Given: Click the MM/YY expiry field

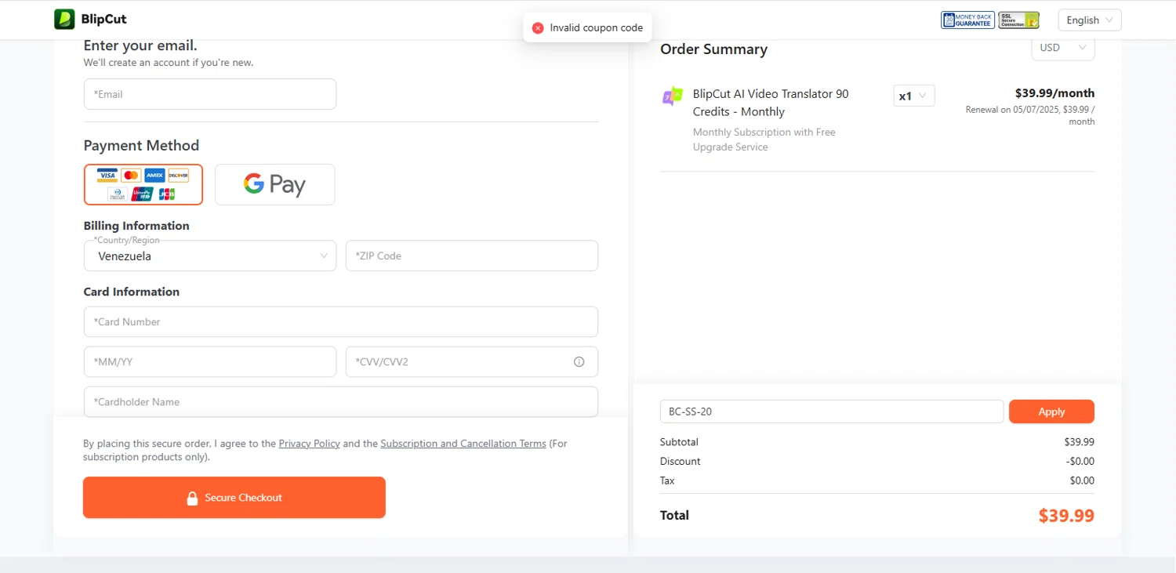Looking at the screenshot, I should point(210,362).
